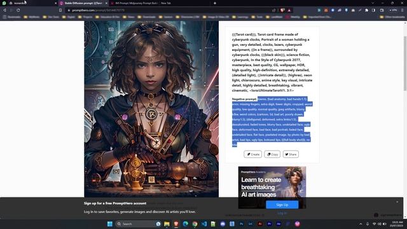407x229 pixels.
Task: Click the address bar URL field
Action: [169, 10]
